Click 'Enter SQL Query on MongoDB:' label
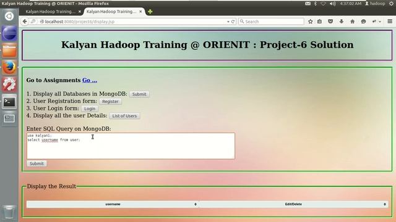Image resolution: width=396 pixels, height=222 pixels. tap(69, 129)
